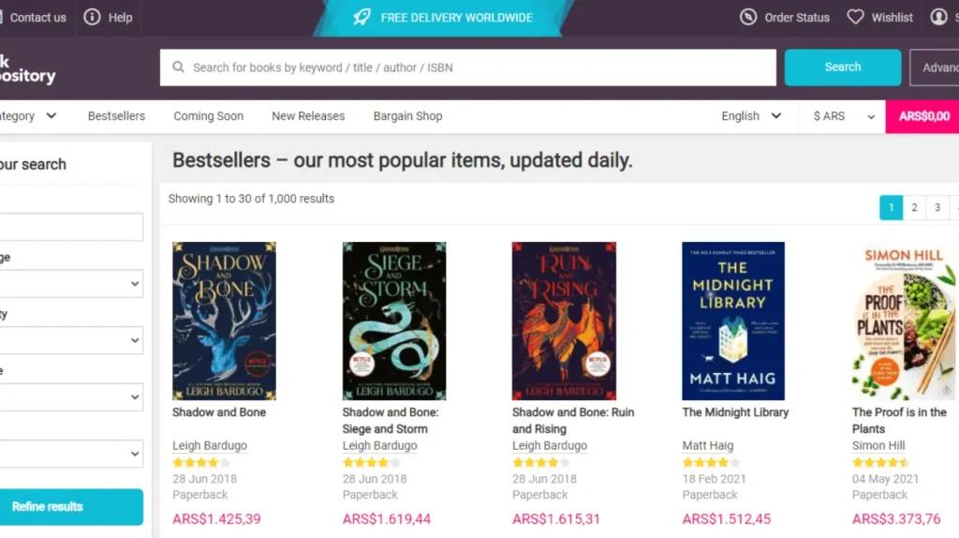This screenshot has width=959, height=538.
Task: Open the Leigh Bardugo author link under Shadow and Bone
Action: coord(210,445)
